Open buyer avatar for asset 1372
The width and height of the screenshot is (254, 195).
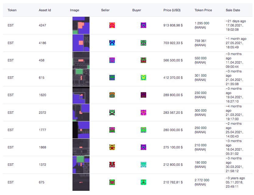(143, 165)
